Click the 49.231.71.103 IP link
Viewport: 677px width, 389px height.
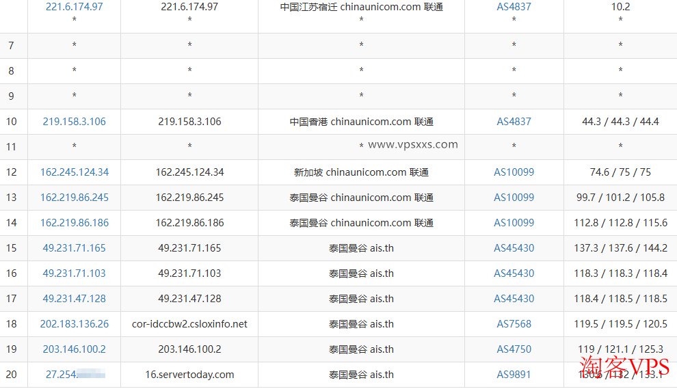click(74, 273)
